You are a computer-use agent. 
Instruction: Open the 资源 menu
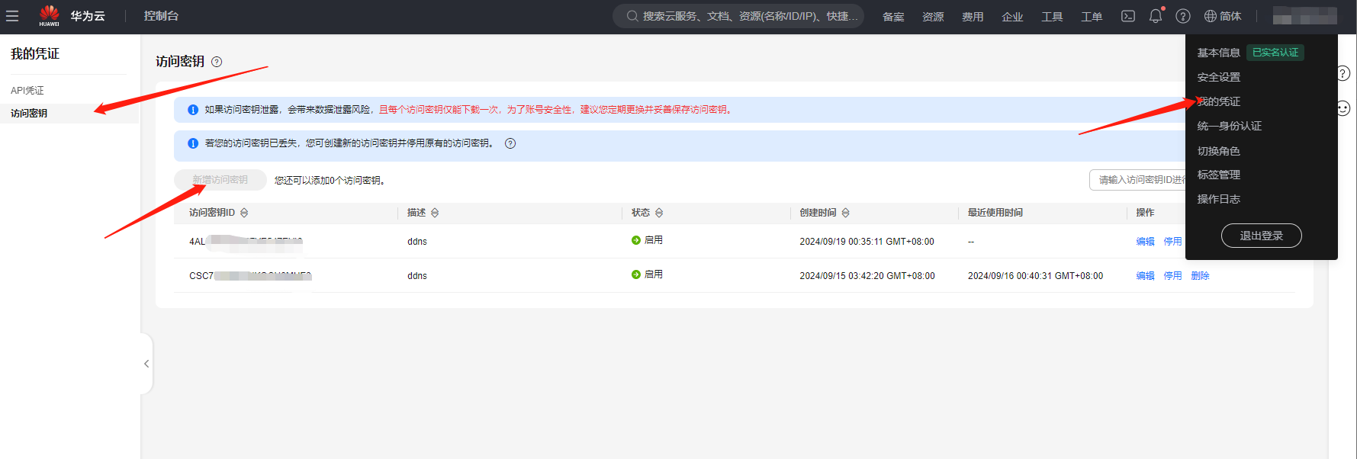point(933,17)
